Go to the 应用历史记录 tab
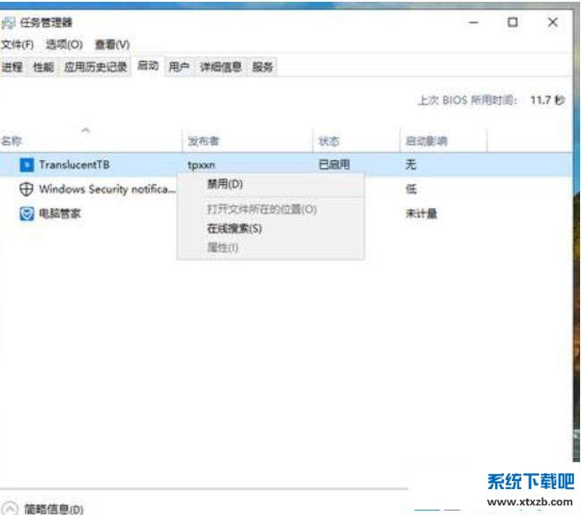The width and height of the screenshot is (581, 515). coord(96,67)
